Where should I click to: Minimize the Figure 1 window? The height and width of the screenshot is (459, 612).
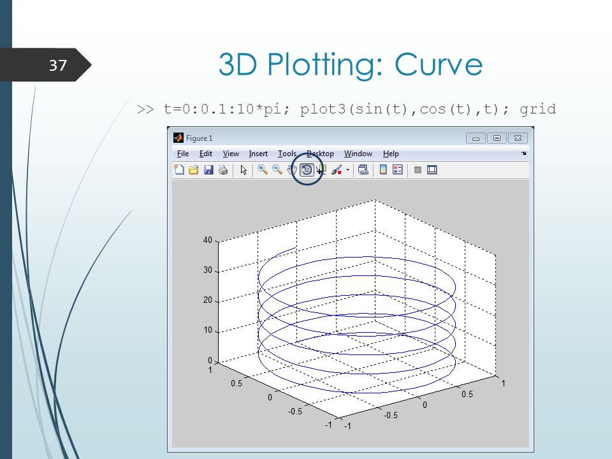tap(476, 138)
